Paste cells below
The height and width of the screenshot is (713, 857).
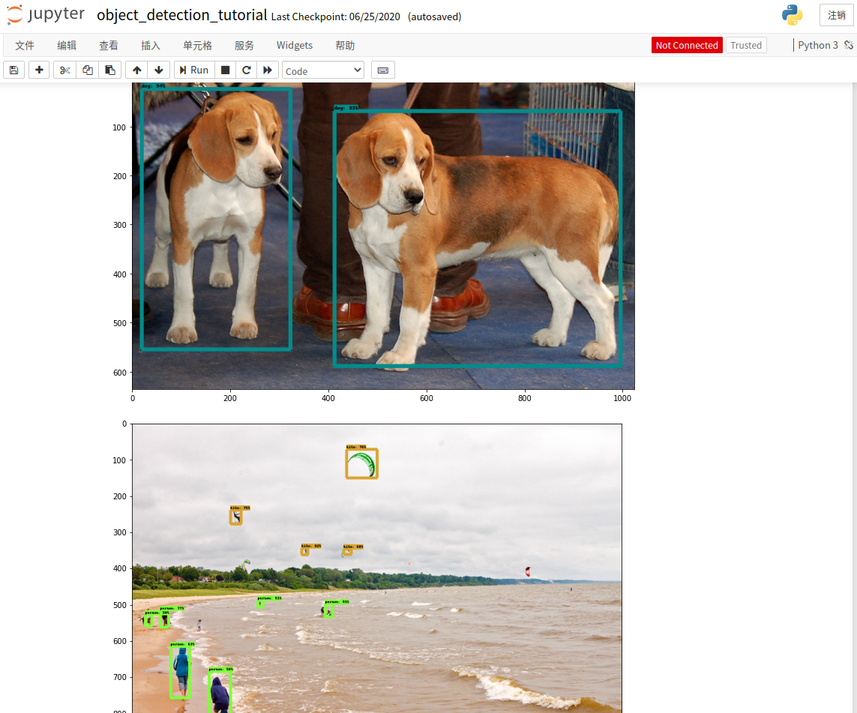point(110,70)
